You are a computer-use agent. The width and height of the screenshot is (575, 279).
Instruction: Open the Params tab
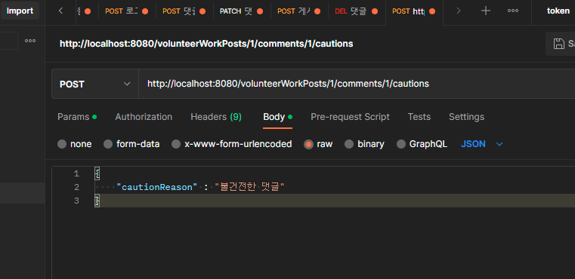pos(77,117)
